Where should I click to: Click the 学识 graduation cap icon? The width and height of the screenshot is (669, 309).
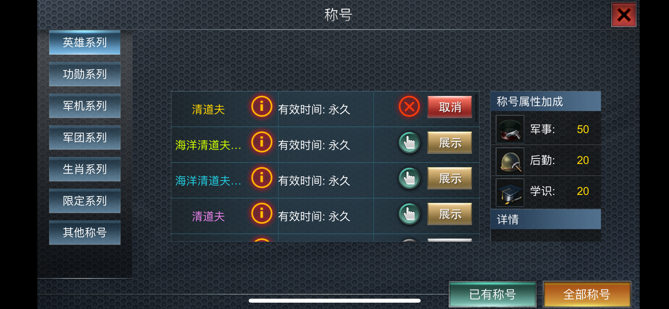click(510, 192)
